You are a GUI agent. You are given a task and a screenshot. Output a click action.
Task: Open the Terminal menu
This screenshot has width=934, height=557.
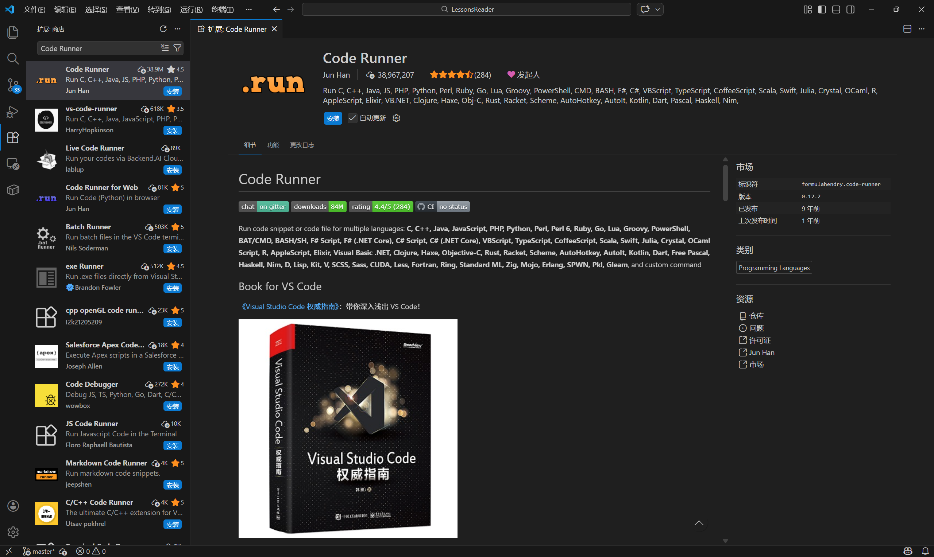click(x=222, y=9)
